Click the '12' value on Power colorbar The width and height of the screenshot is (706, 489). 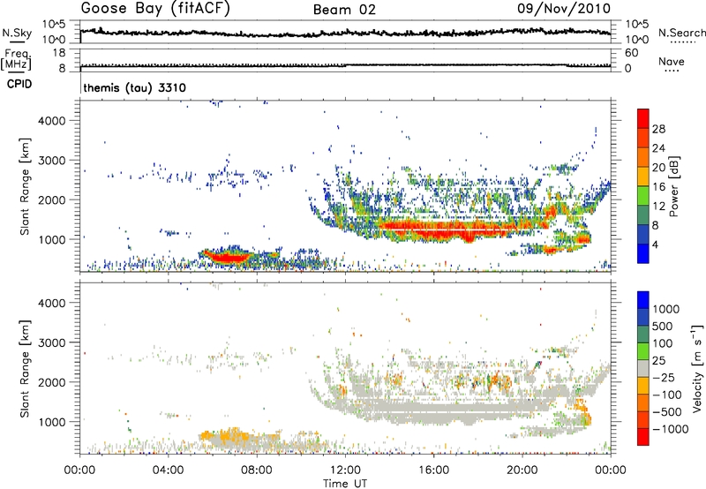tap(658, 206)
